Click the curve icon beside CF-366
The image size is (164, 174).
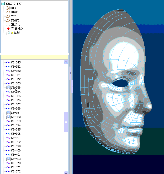click(8, 100)
